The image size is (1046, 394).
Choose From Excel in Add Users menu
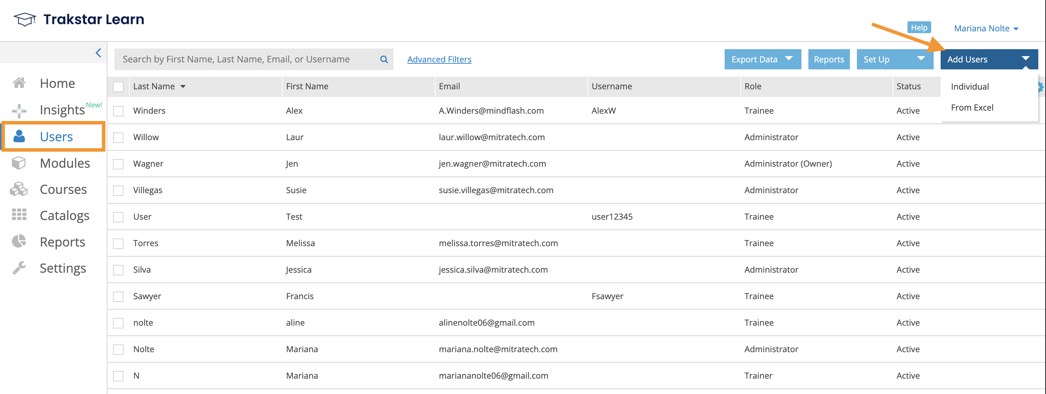point(972,107)
